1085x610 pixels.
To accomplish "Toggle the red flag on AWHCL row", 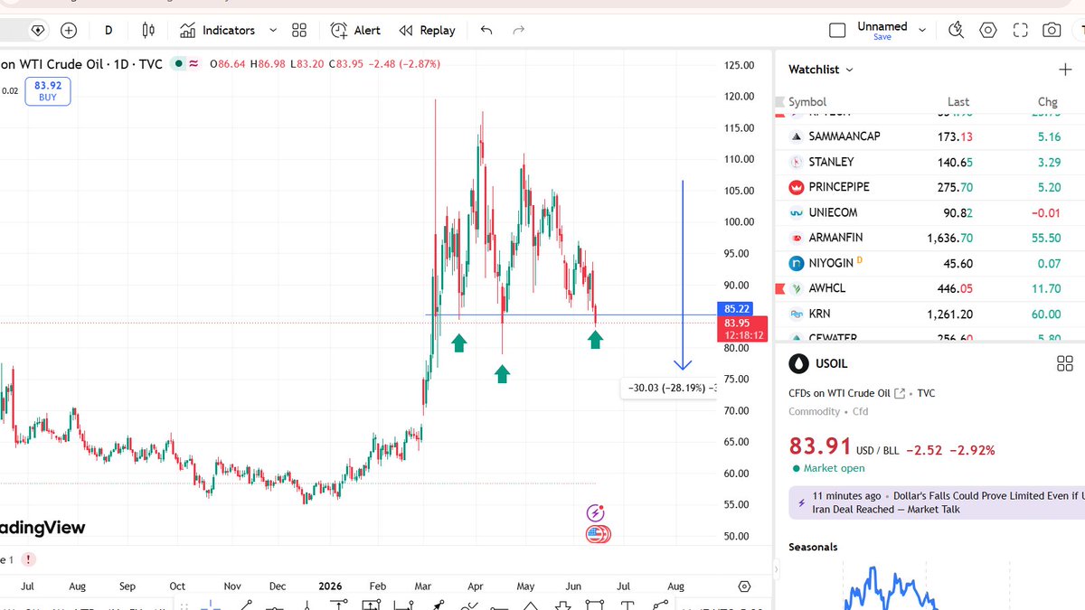I will (779, 288).
